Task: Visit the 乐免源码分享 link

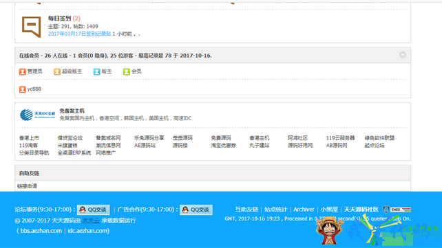Action: coord(149,138)
